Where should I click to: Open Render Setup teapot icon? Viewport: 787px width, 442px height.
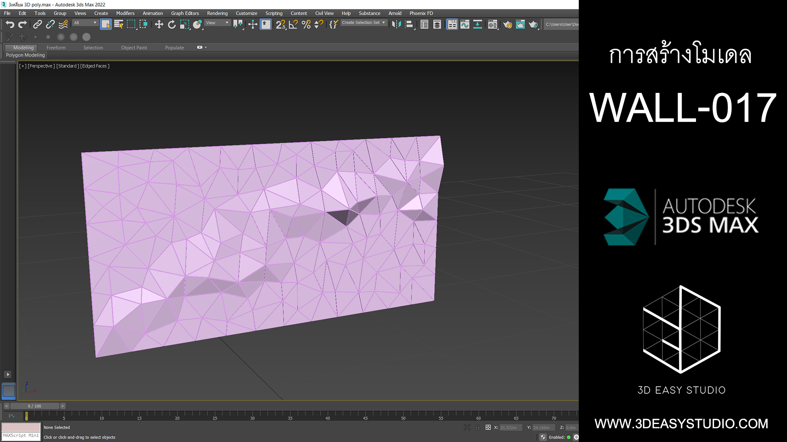[507, 25]
